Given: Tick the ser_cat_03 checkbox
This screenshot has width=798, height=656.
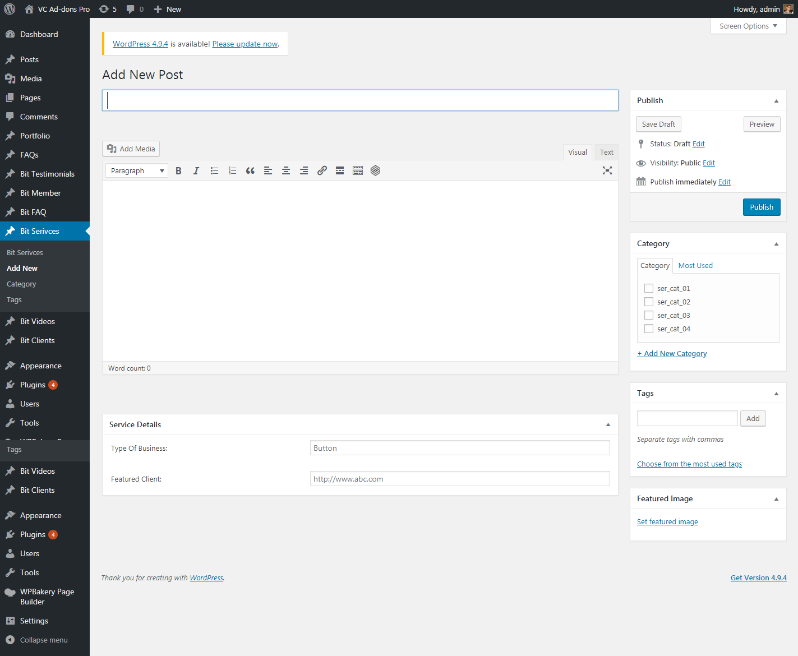Looking at the screenshot, I should click(x=649, y=315).
